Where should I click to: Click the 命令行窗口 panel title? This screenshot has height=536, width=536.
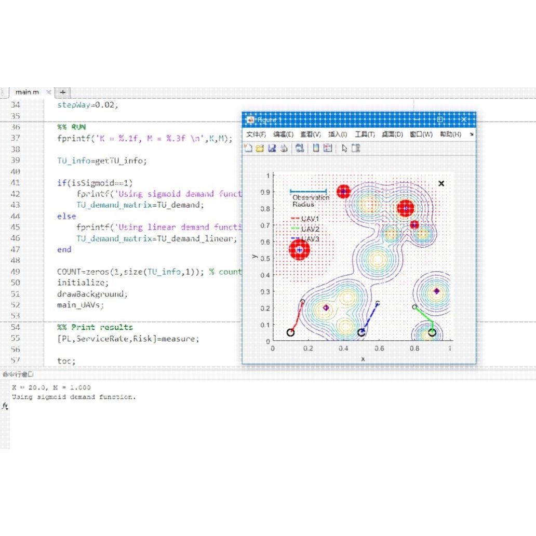[18, 374]
